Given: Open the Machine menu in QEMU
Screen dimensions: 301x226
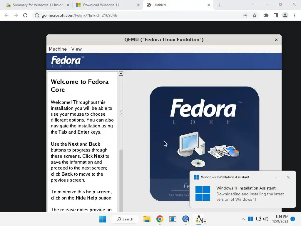Looking at the screenshot, I should click(x=58, y=49).
